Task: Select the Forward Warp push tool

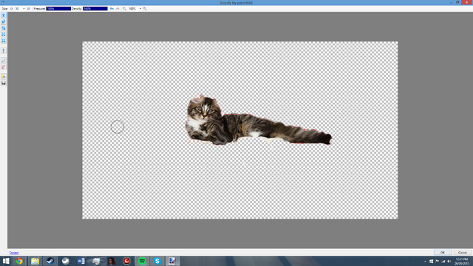Action: [4, 15]
